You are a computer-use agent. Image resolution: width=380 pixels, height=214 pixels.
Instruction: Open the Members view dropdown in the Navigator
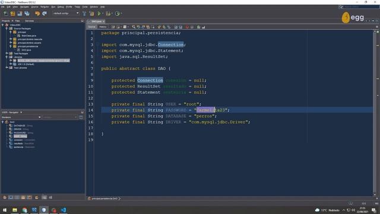[x=21, y=117]
